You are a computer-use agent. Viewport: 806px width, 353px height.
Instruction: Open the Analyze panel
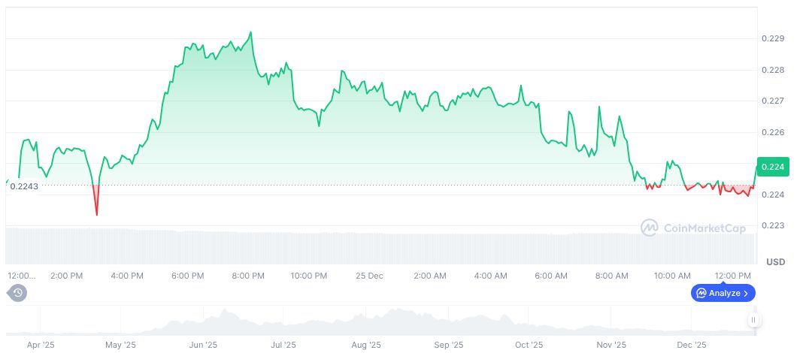[x=723, y=293]
